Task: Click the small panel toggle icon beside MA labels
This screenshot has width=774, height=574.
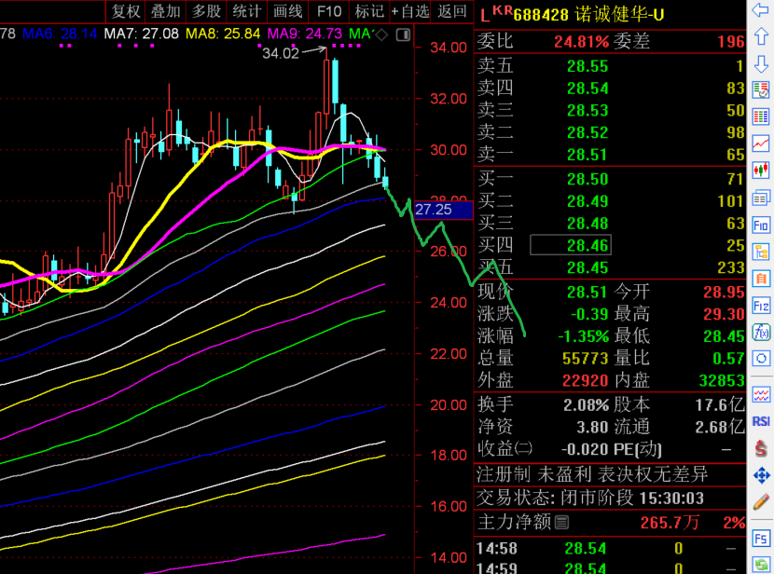Action: click(403, 34)
